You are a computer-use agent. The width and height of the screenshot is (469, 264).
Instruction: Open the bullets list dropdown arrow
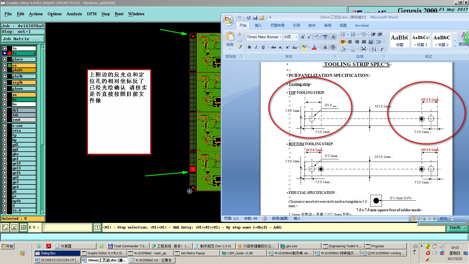tap(348, 35)
